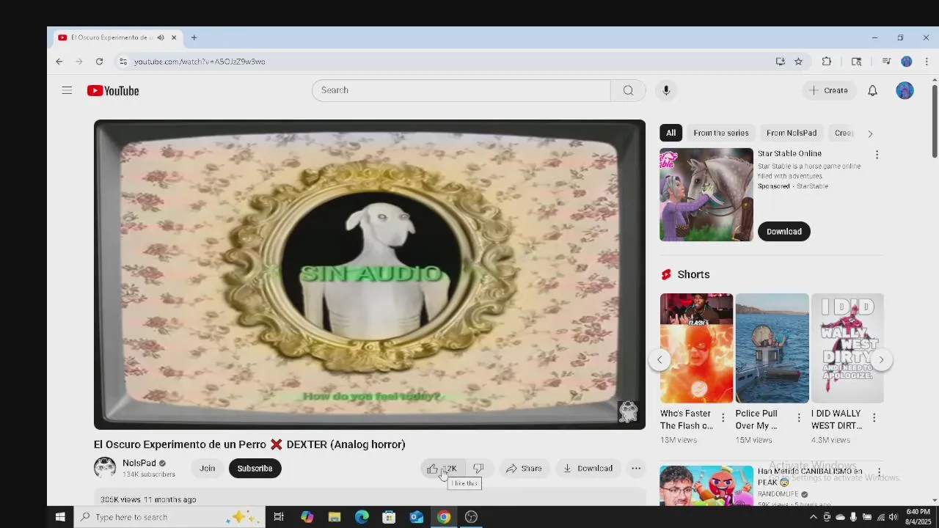Open options for I DID WALLY WEST short
Screen dimensions: 939x528
[x=874, y=418]
